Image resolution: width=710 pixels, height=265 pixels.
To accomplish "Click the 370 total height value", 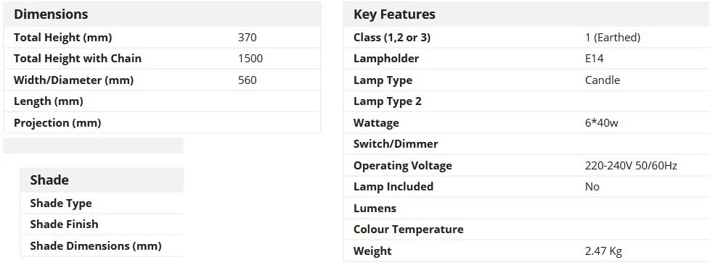I will pyautogui.click(x=248, y=37).
